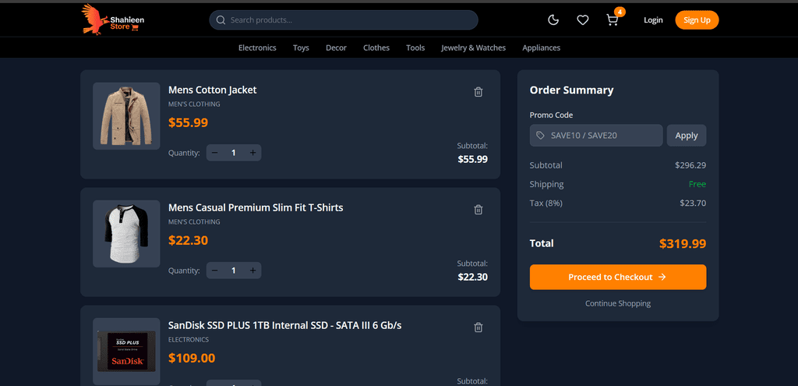Open the Clothes category
Screen dimensions: 798x386
[x=376, y=48]
